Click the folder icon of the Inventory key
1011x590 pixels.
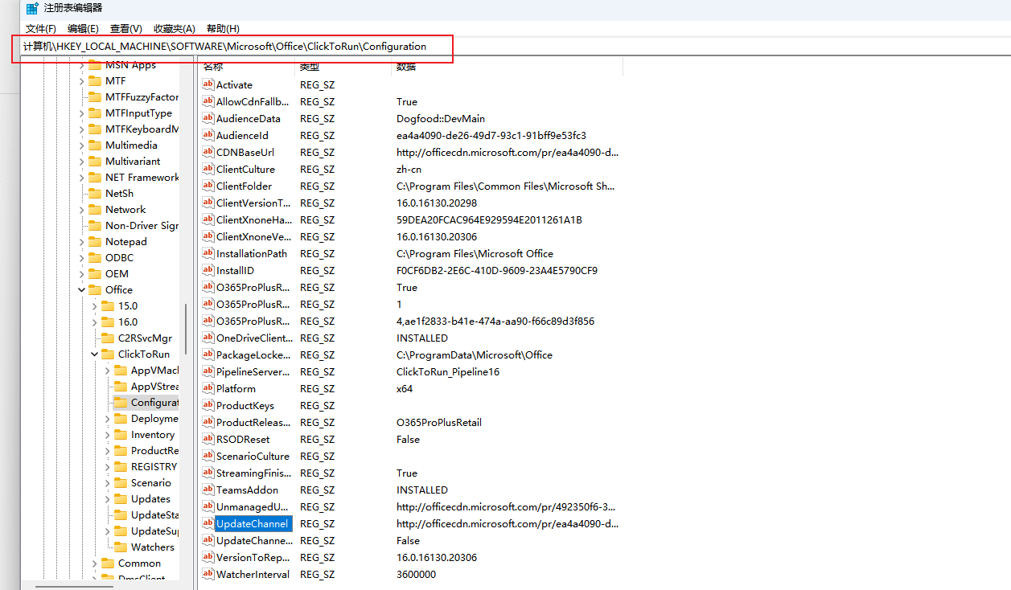tap(121, 434)
